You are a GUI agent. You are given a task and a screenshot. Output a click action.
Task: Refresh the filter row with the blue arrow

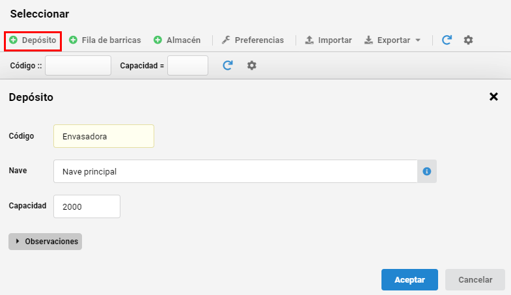coord(228,66)
